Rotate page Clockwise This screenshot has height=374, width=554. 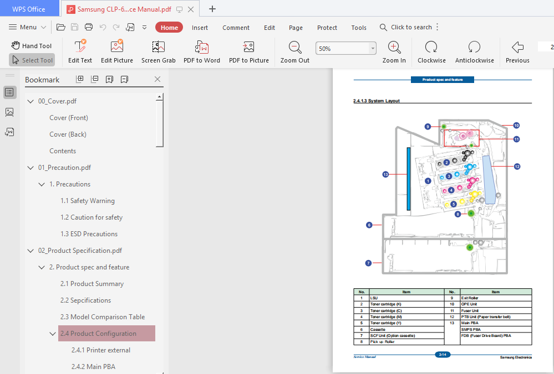pyautogui.click(x=431, y=51)
